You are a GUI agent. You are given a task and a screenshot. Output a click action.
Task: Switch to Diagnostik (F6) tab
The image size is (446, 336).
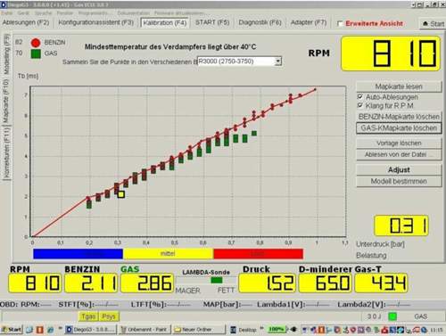pos(260,22)
